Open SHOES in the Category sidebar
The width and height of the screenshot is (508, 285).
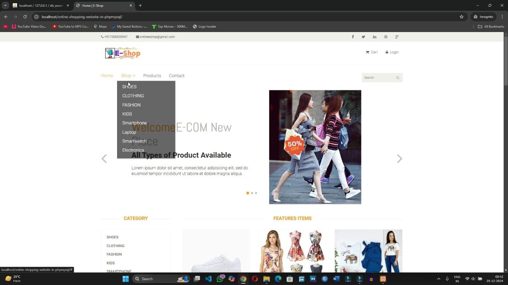tap(112, 237)
